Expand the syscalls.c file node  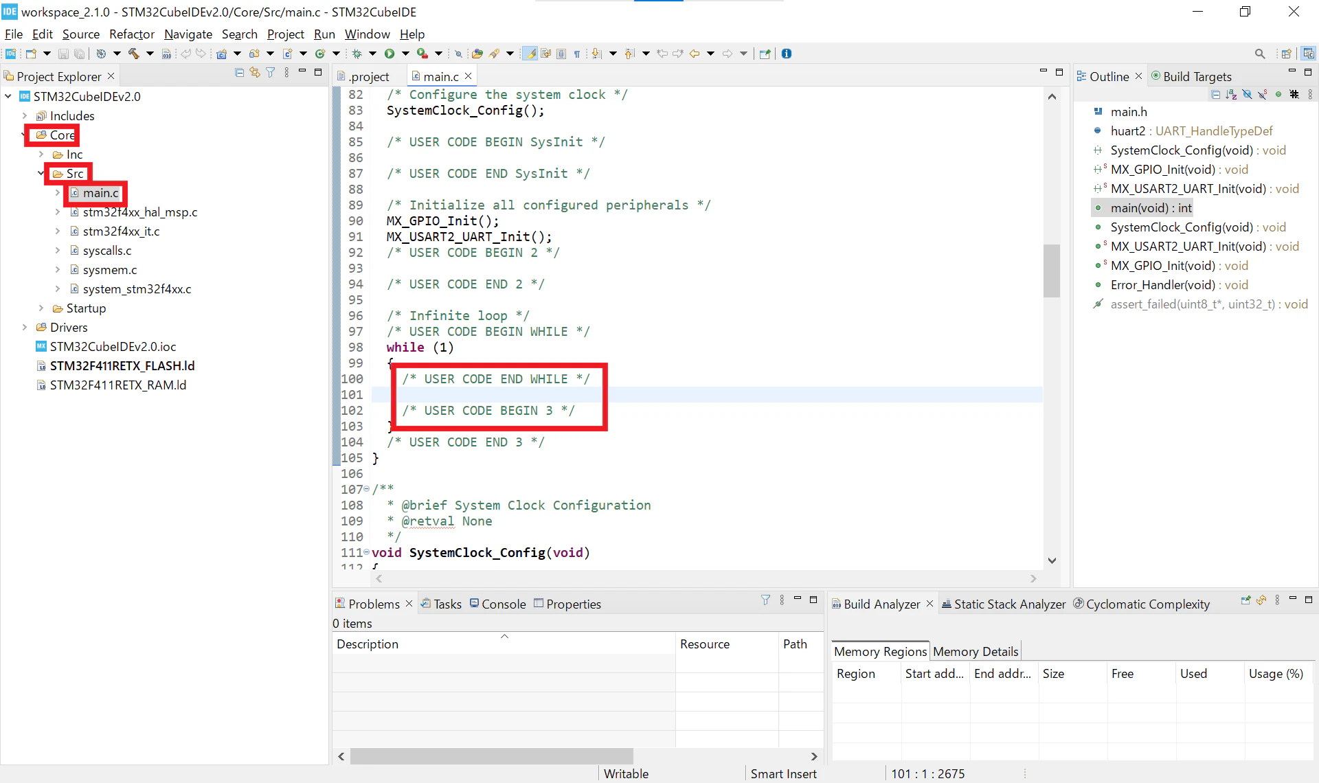[58, 250]
